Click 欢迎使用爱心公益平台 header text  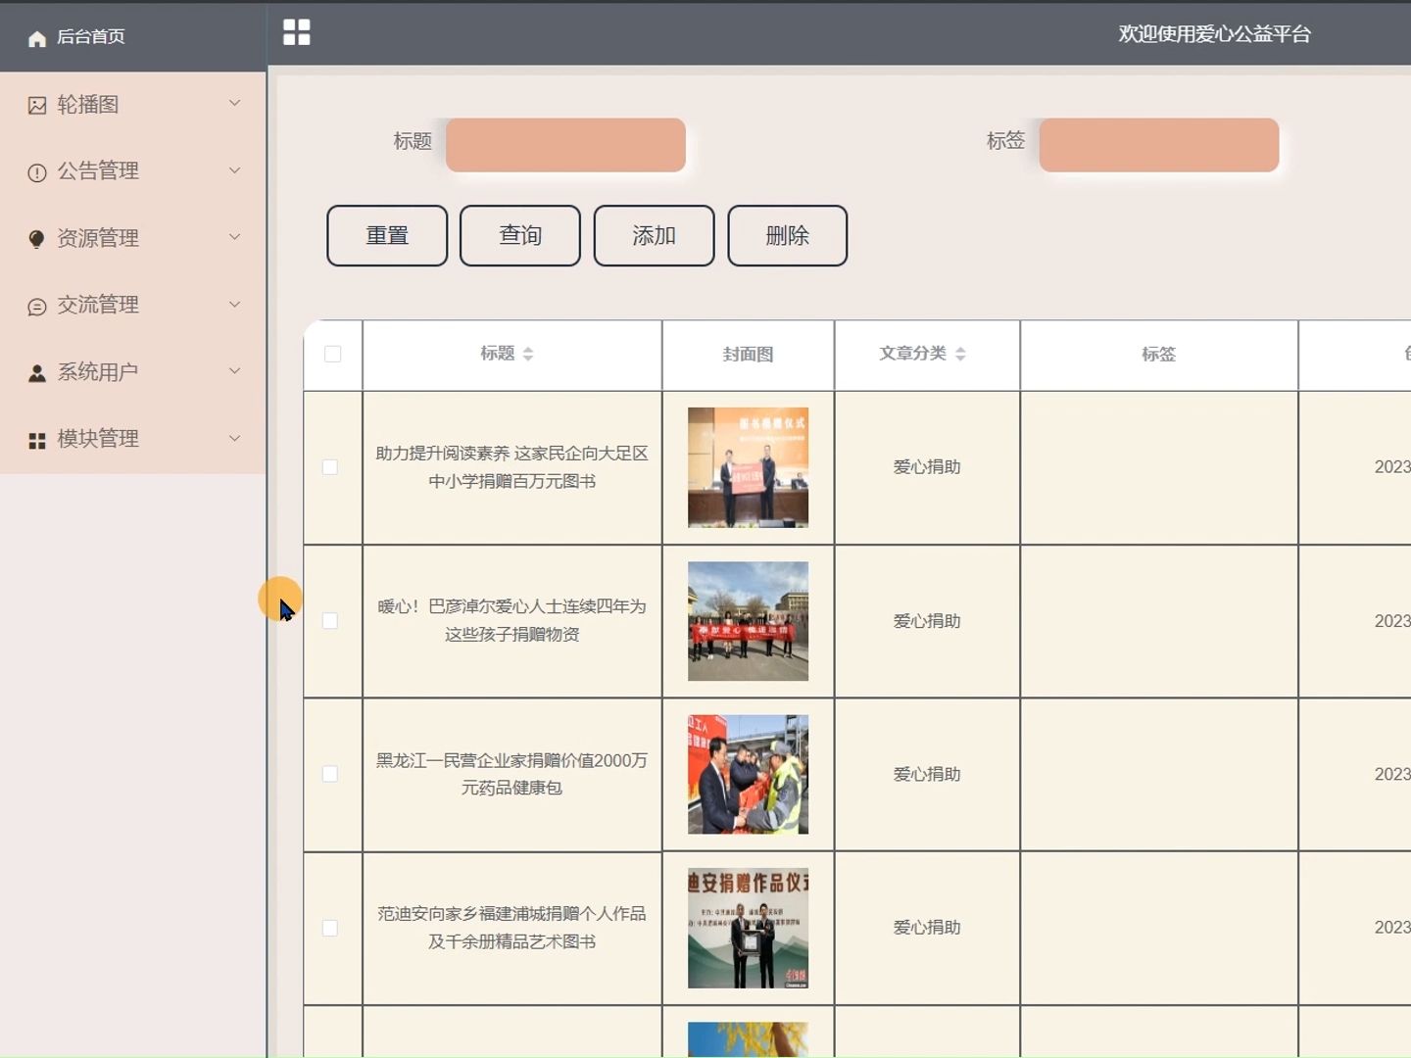(x=1214, y=34)
